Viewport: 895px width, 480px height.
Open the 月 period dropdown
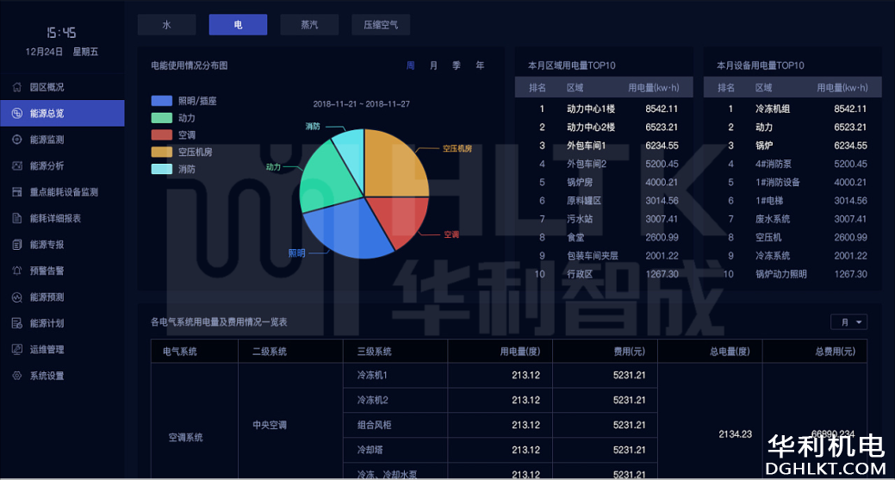pos(848,321)
